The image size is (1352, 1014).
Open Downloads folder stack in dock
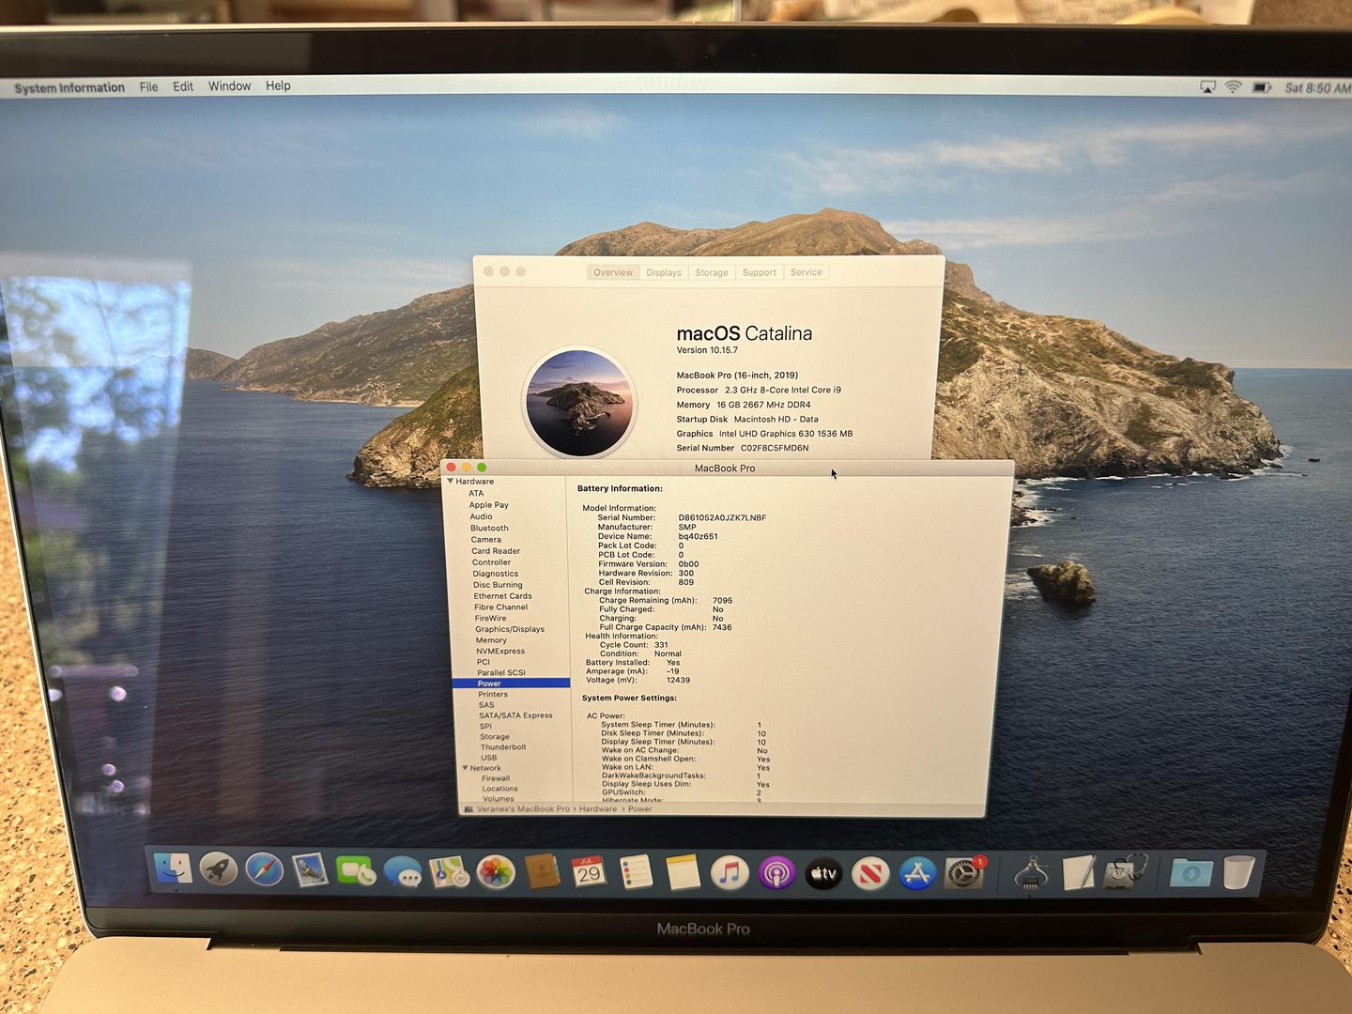(x=1191, y=872)
